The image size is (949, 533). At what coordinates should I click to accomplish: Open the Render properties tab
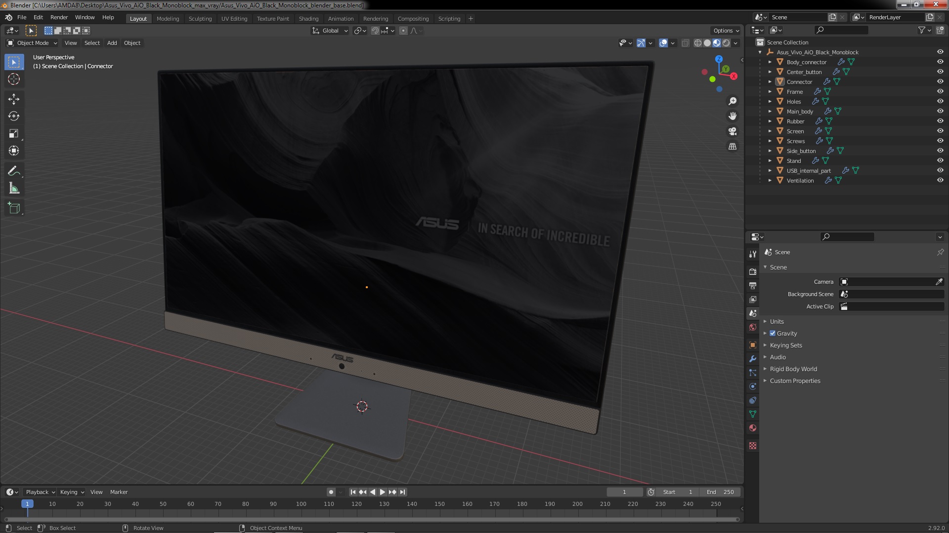click(x=753, y=271)
